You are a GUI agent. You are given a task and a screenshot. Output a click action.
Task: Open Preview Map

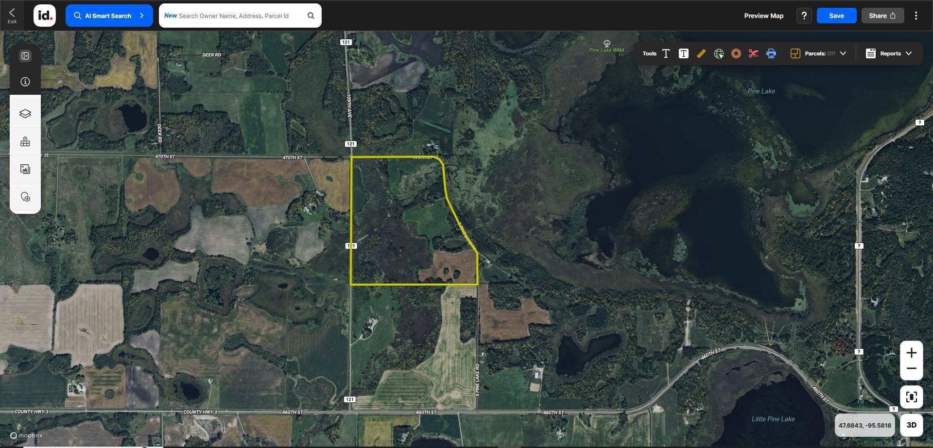(x=763, y=16)
